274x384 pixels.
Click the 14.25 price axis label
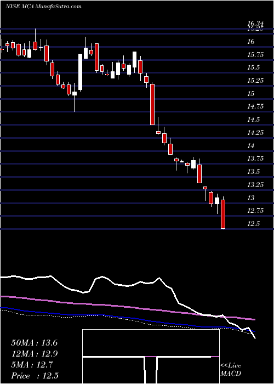click(x=255, y=133)
